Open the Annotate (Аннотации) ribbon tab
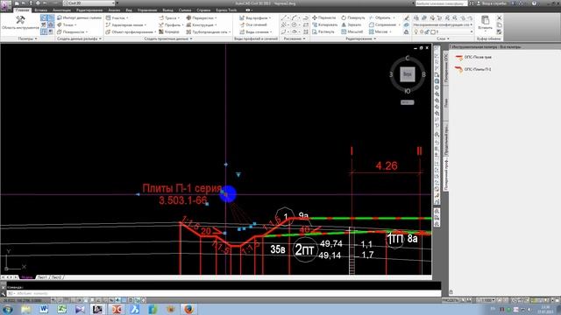This screenshot has height=315, width=561. 61,10
